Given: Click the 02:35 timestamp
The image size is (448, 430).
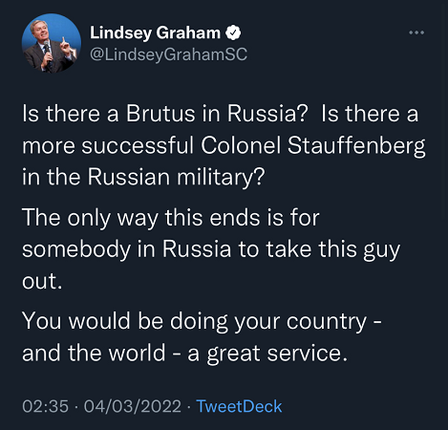Looking at the screenshot, I should click(x=46, y=406).
